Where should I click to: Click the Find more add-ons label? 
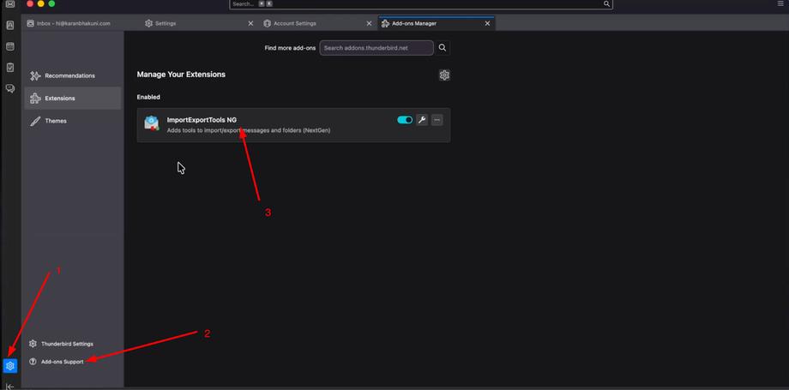[x=291, y=48]
